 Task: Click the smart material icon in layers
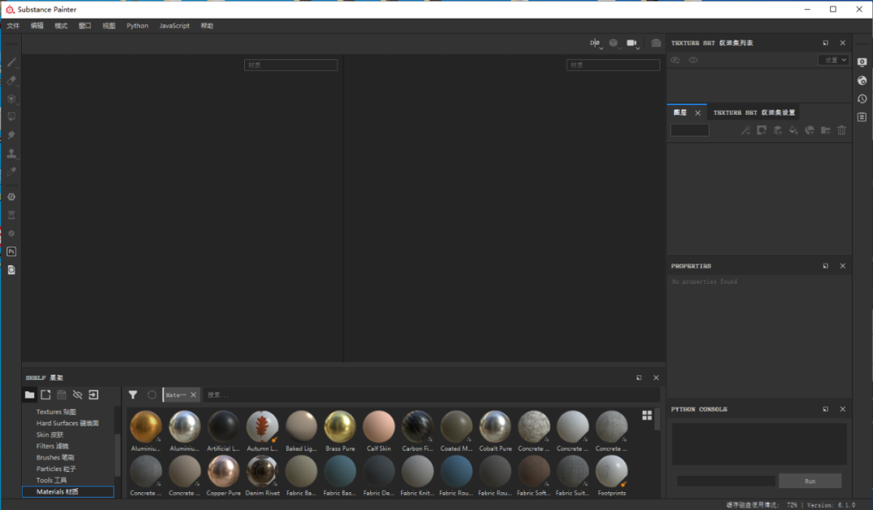pos(809,130)
